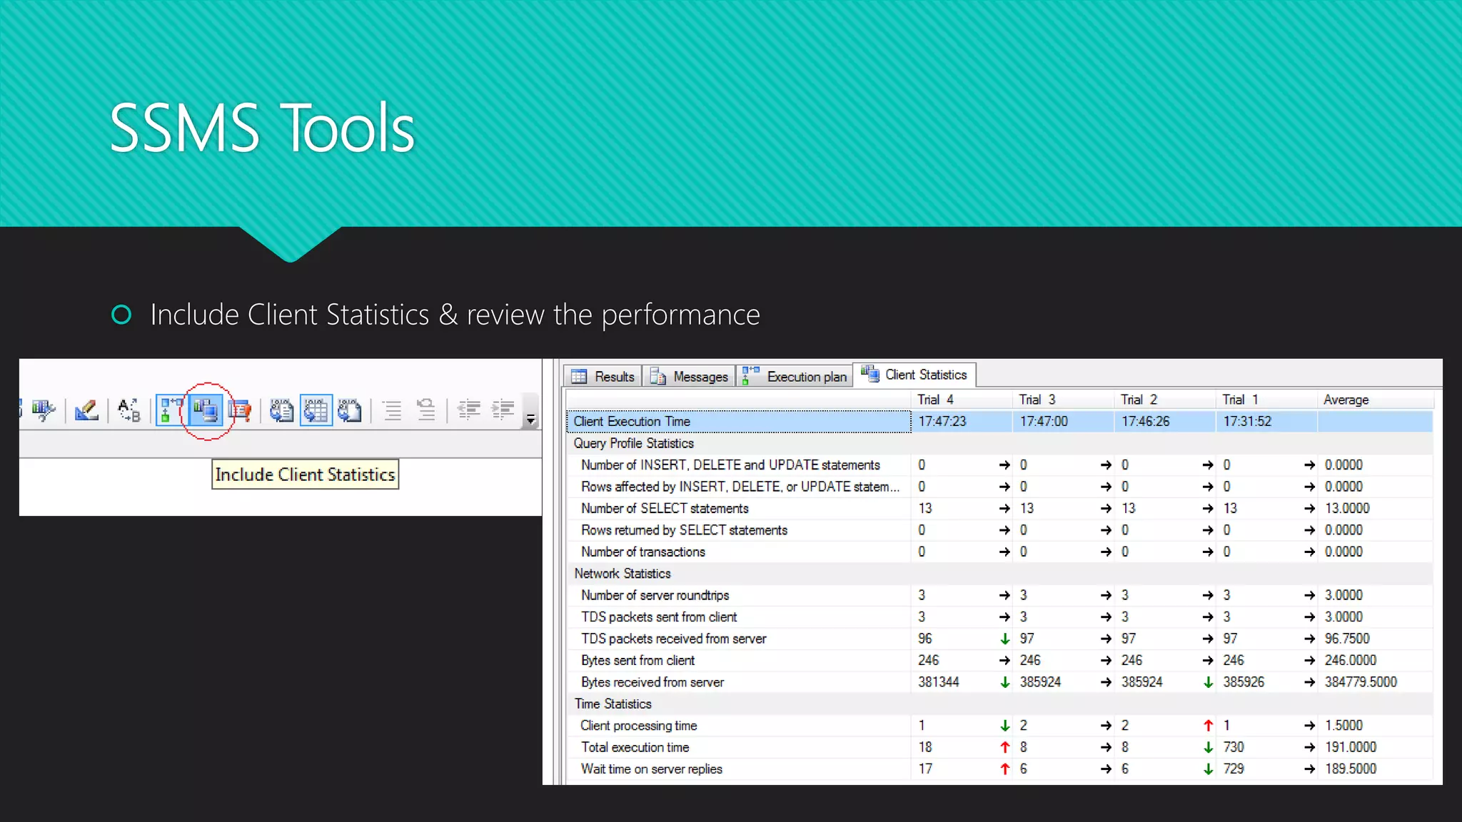Click the Trial 4 column header
Image resolution: width=1462 pixels, height=822 pixels.
pyautogui.click(x=961, y=400)
